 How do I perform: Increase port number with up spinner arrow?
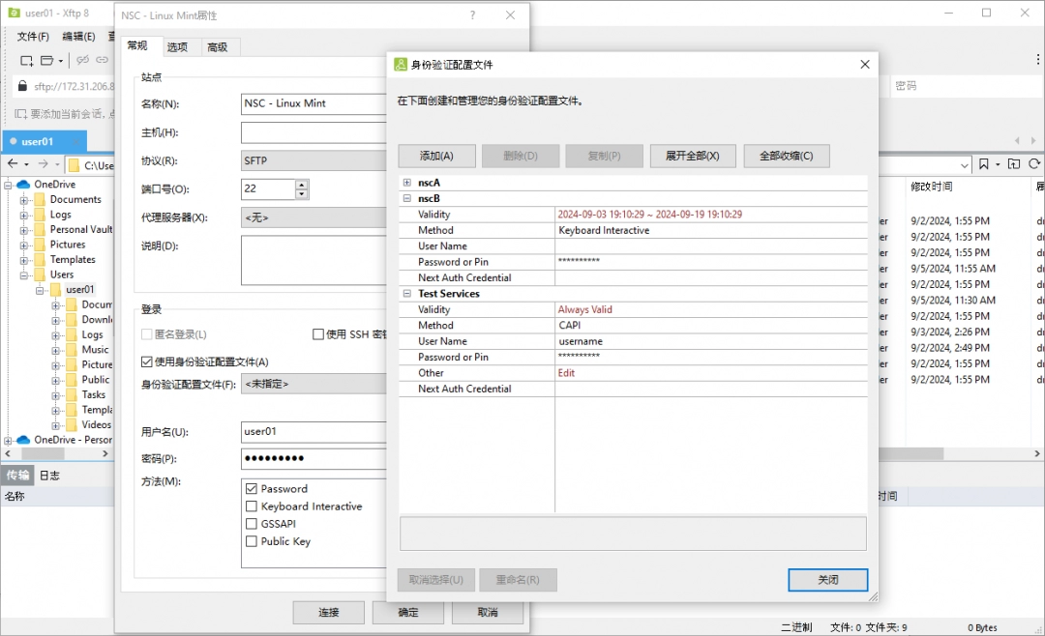pos(302,184)
